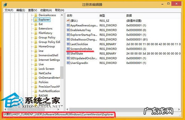Open the 帮助(H) menu

click(60, 10)
